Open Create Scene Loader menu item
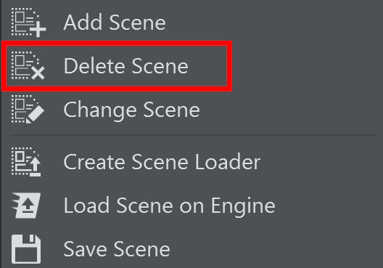This screenshot has width=383, height=268. point(191,162)
